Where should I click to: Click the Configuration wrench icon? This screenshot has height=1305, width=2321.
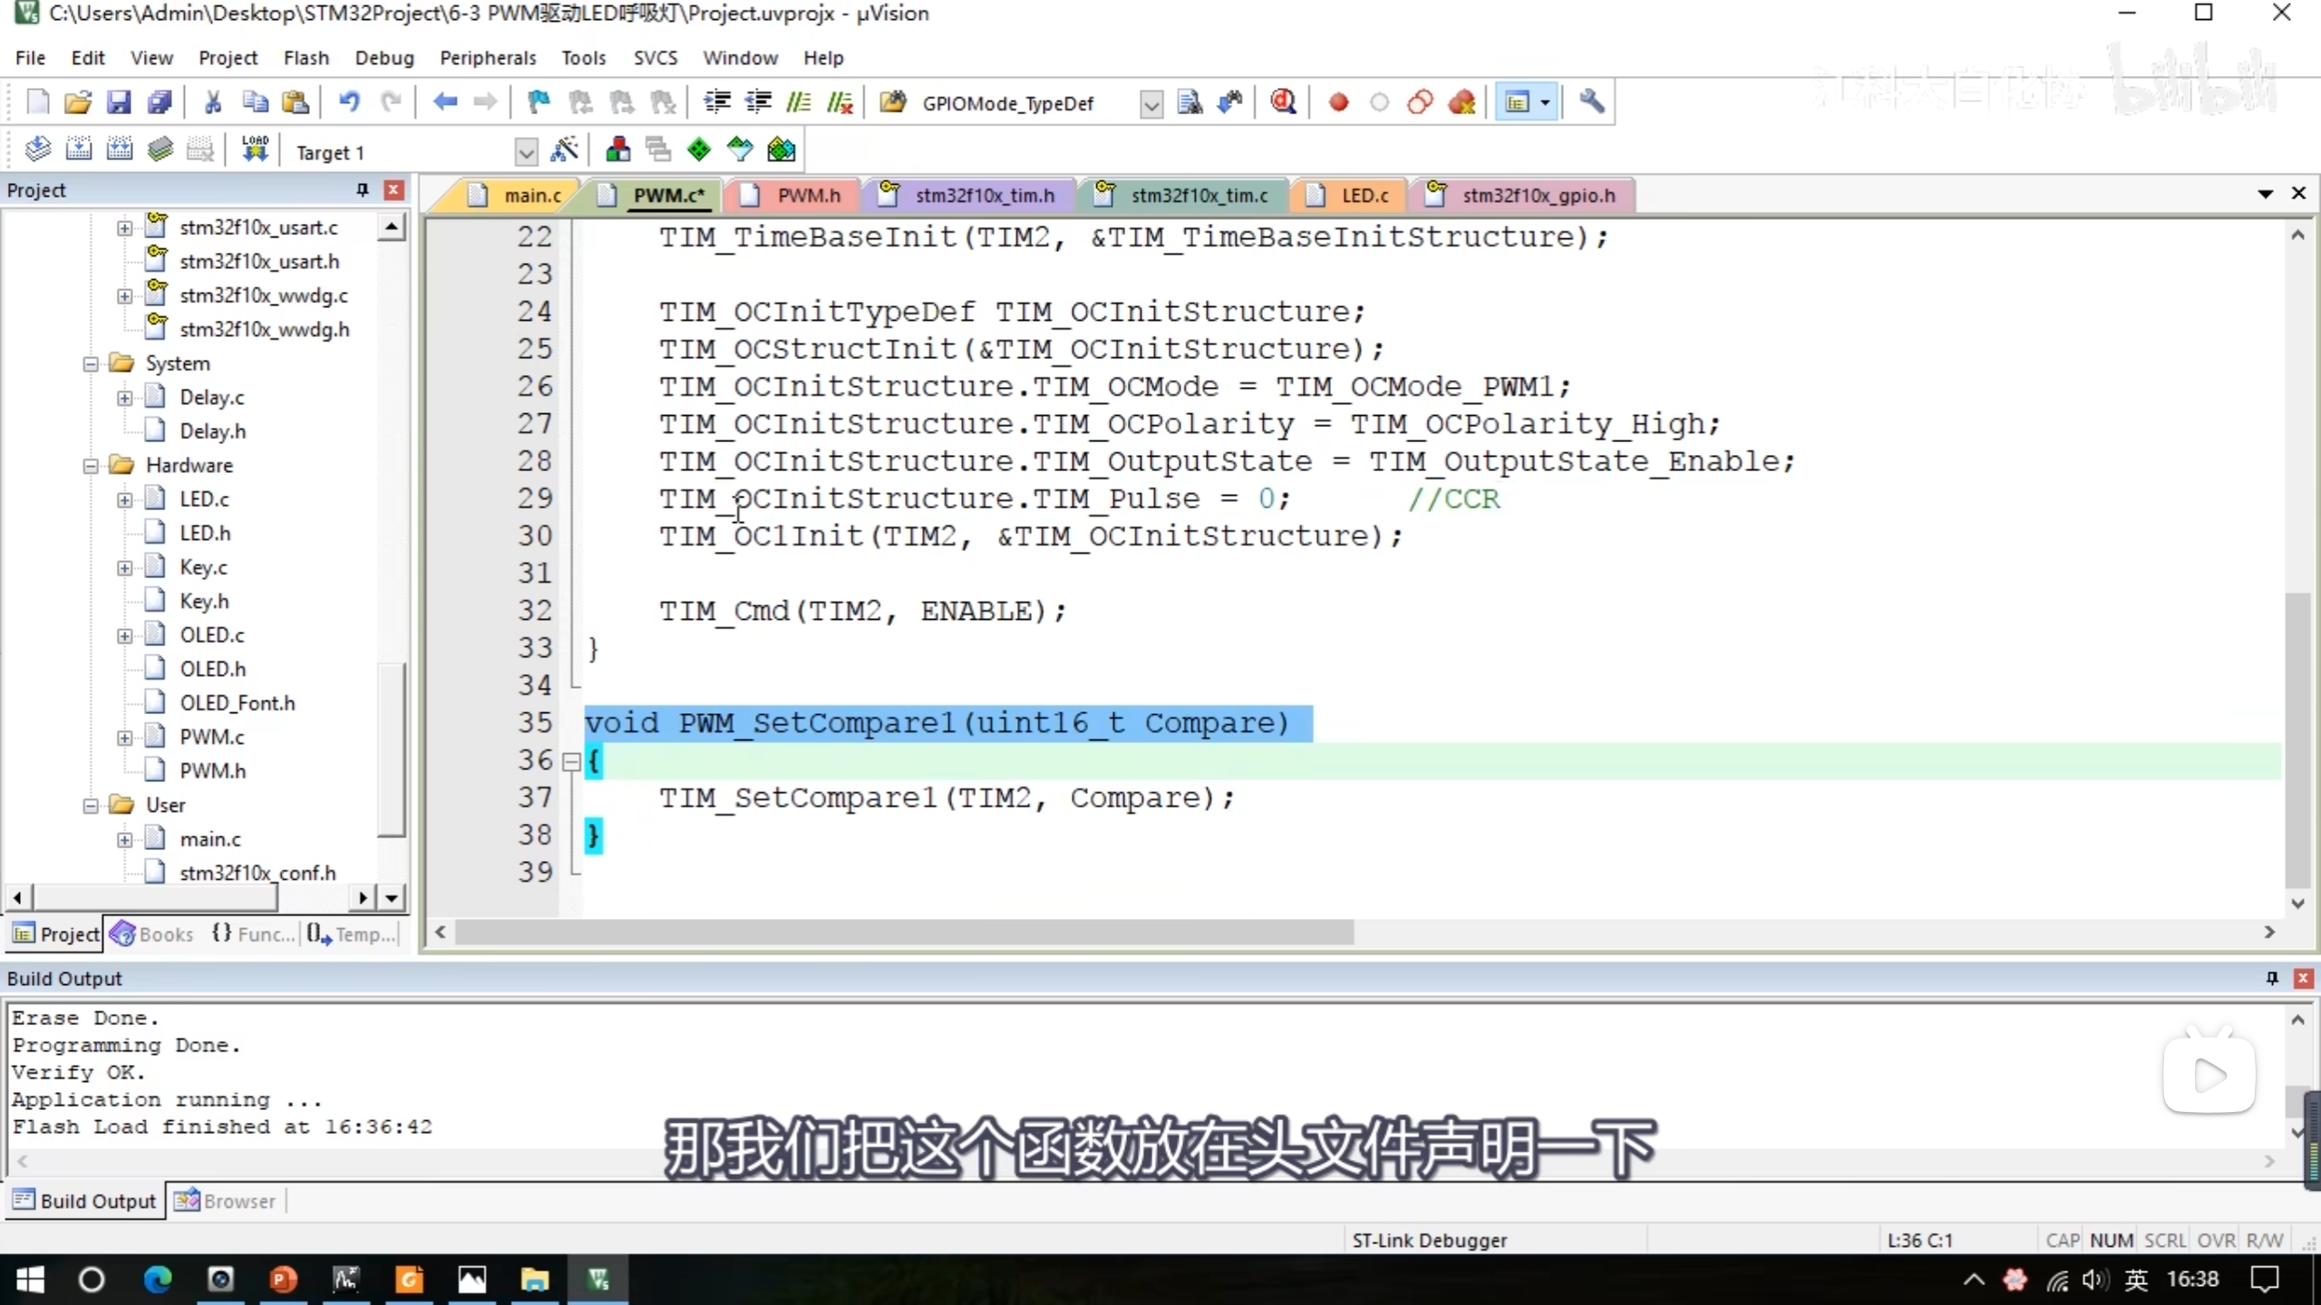[1591, 102]
